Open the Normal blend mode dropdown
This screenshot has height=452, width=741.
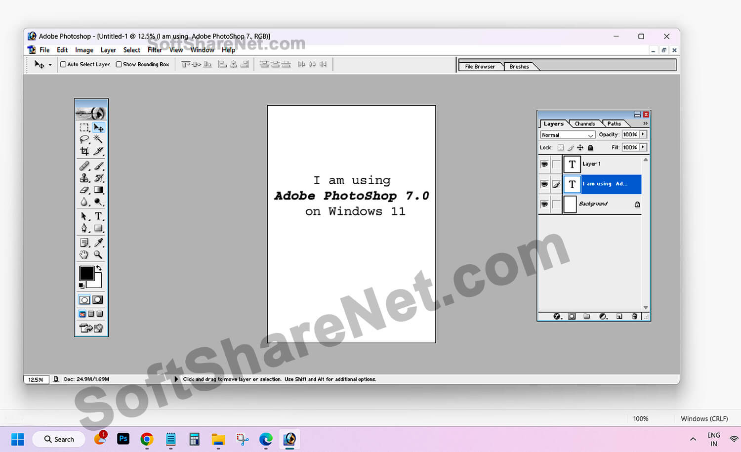click(568, 135)
